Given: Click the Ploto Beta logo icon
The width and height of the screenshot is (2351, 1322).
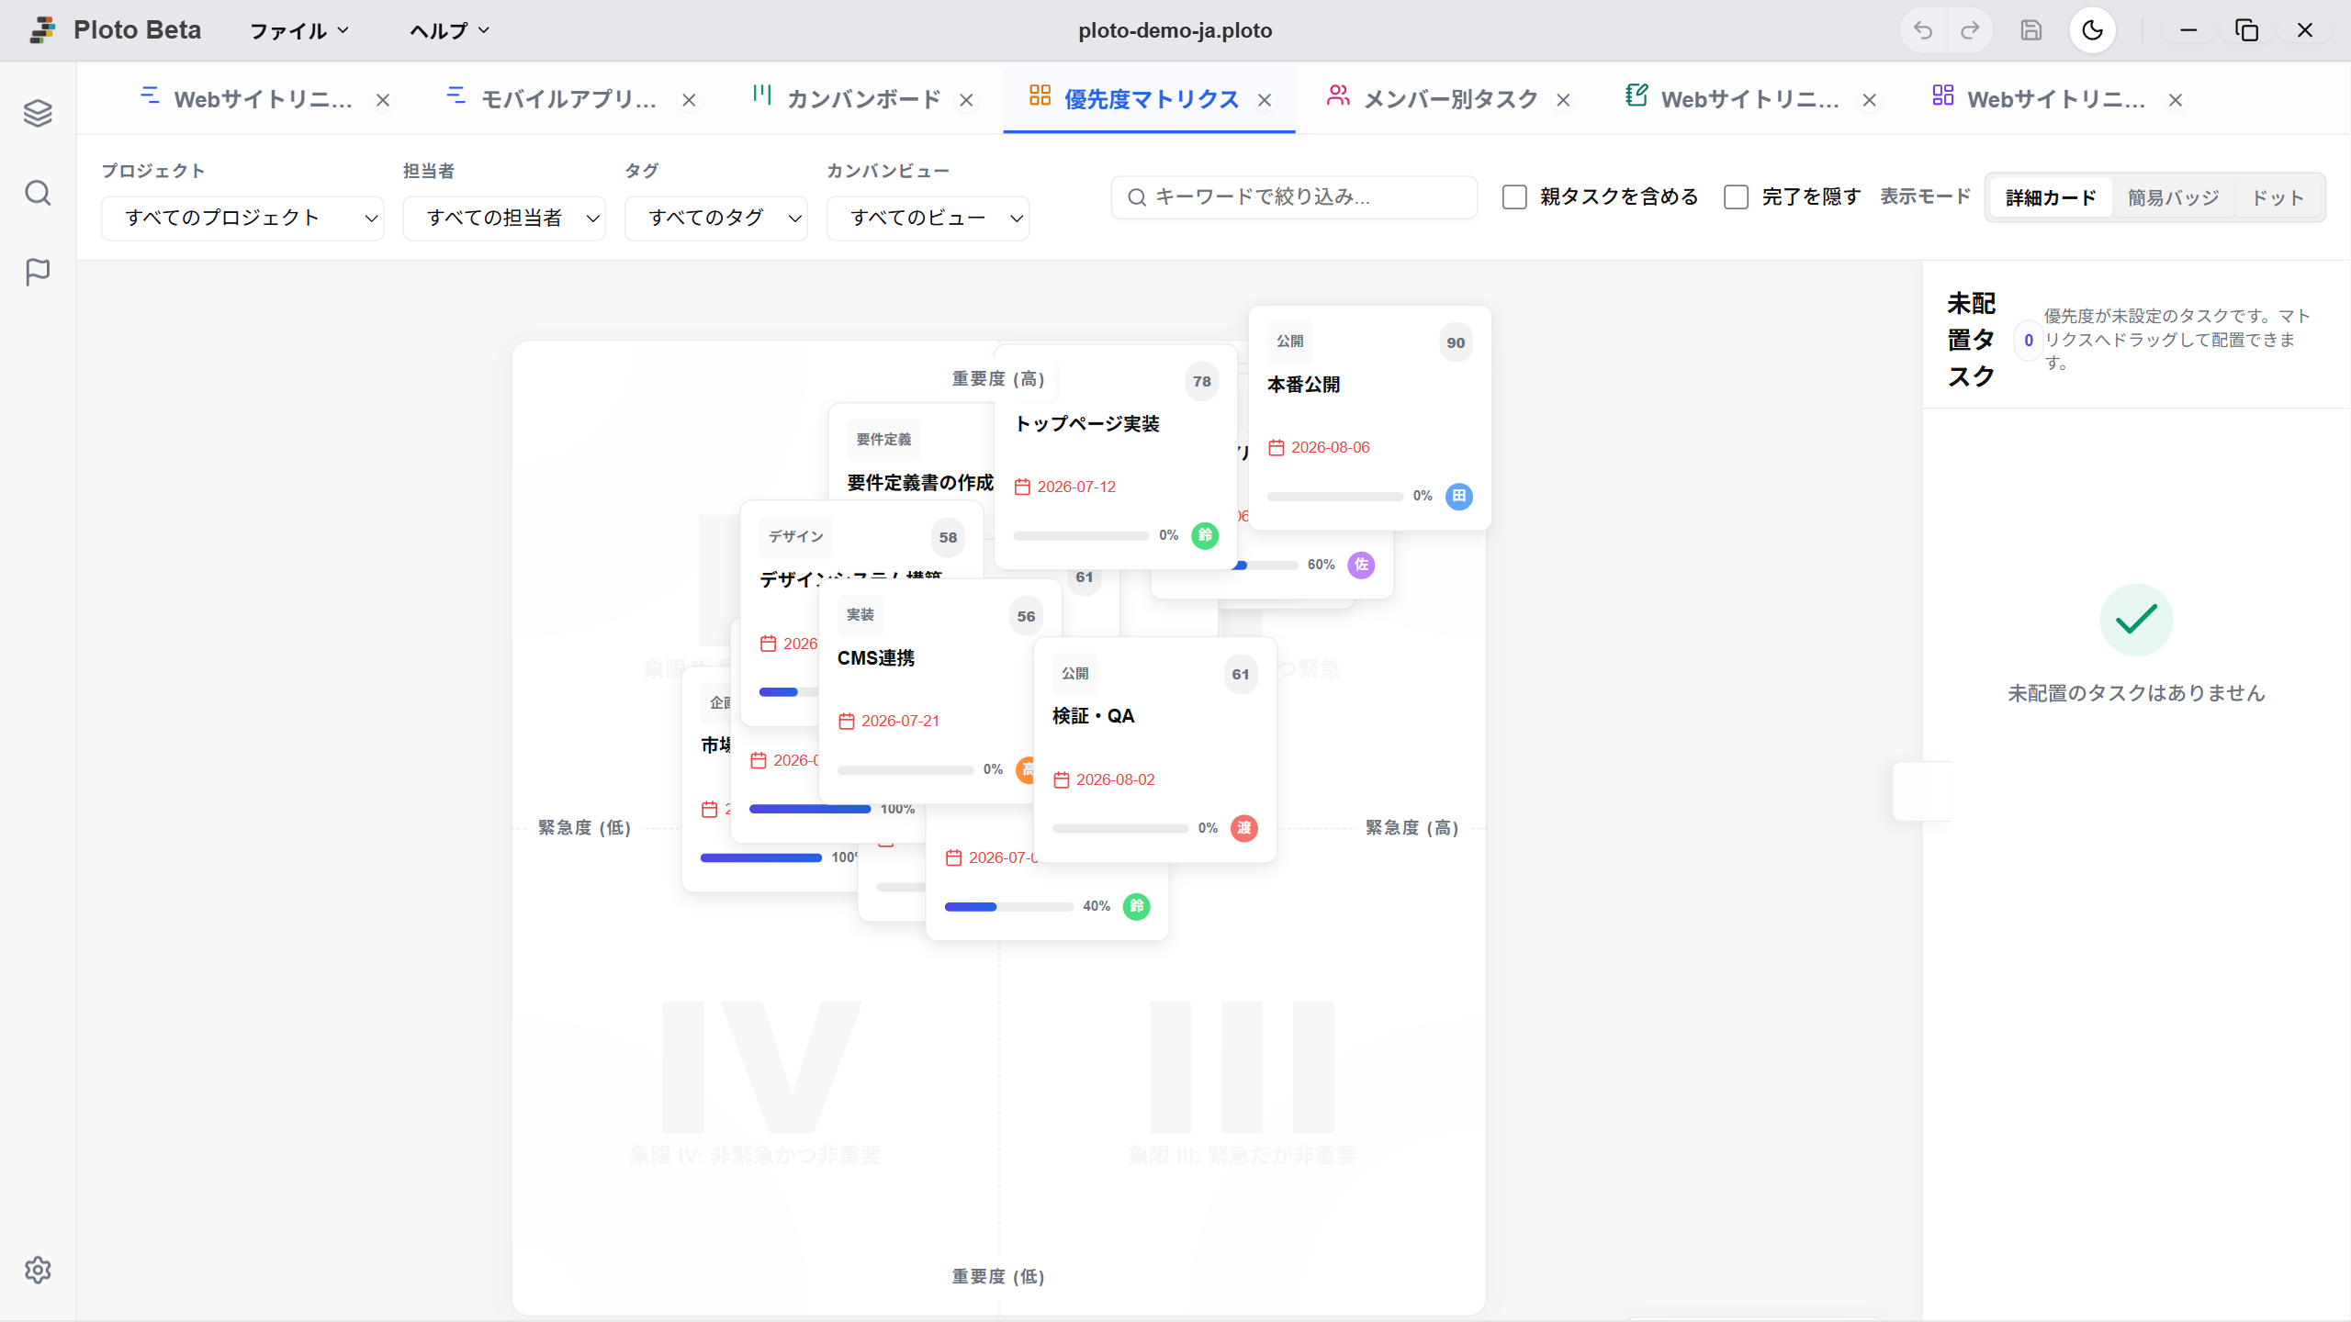Looking at the screenshot, I should 42,30.
